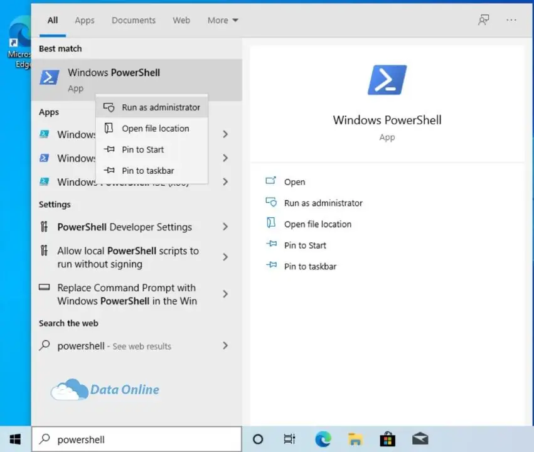This screenshot has height=452, width=534.
Task: Open the three-dots options menu
Action: [511, 20]
